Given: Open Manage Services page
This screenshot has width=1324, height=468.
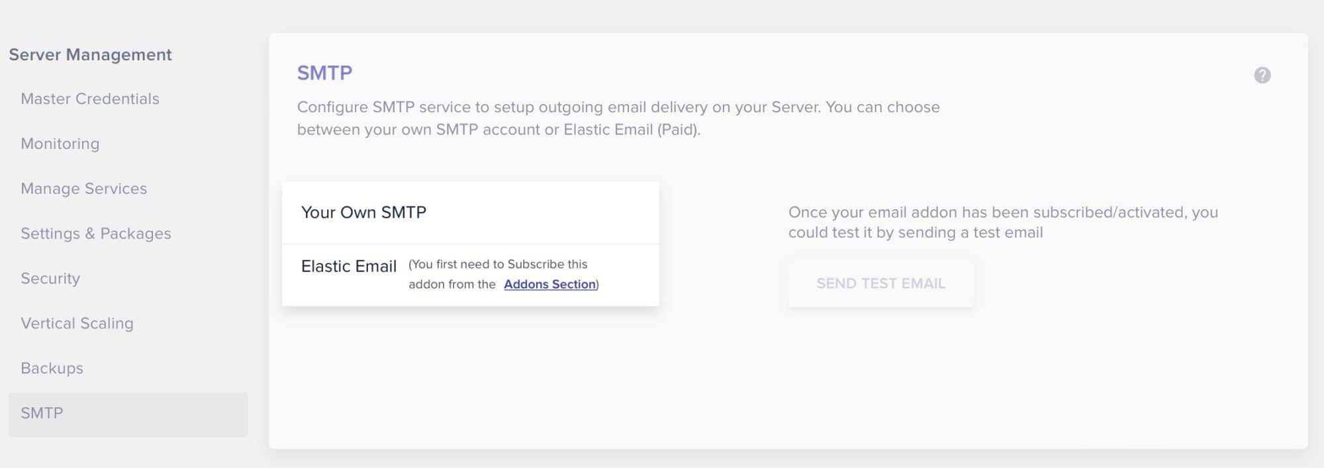Looking at the screenshot, I should coord(84,189).
